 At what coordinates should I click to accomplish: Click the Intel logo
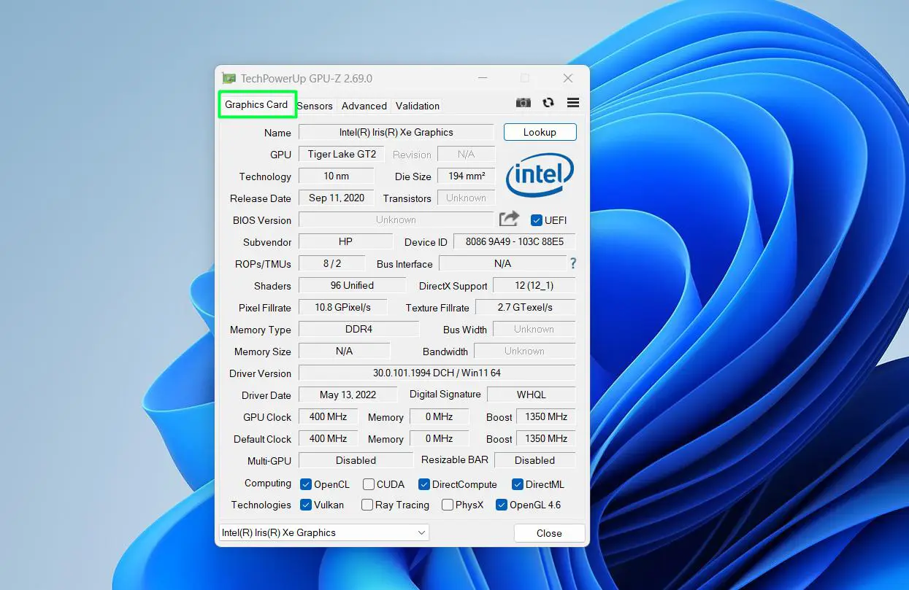[x=540, y=175]
